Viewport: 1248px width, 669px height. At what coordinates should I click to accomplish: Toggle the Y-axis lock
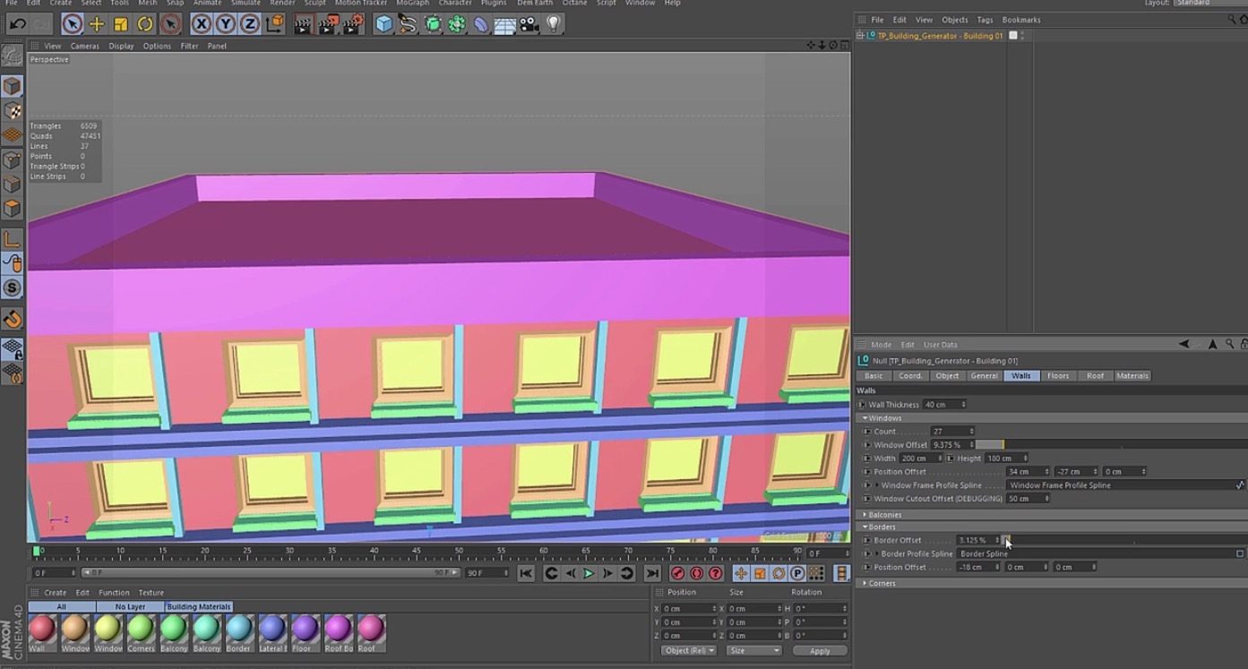point(226,24)
